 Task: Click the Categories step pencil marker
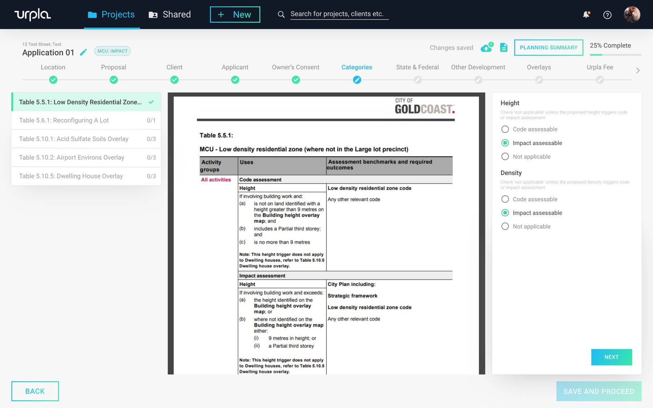357,80
